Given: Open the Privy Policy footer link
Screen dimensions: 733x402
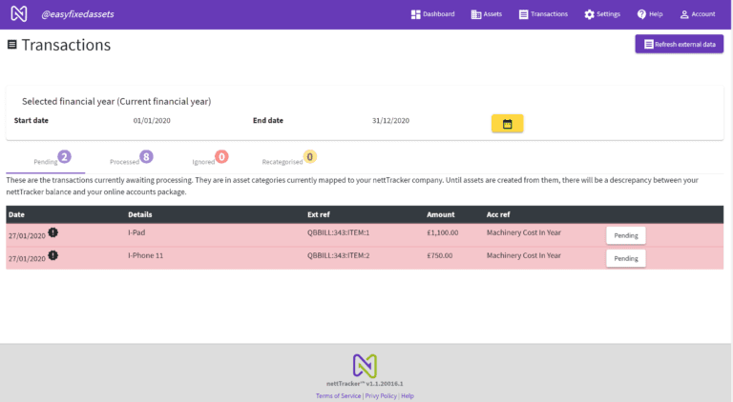Looking at the screenshot, I should coord(381,395).
